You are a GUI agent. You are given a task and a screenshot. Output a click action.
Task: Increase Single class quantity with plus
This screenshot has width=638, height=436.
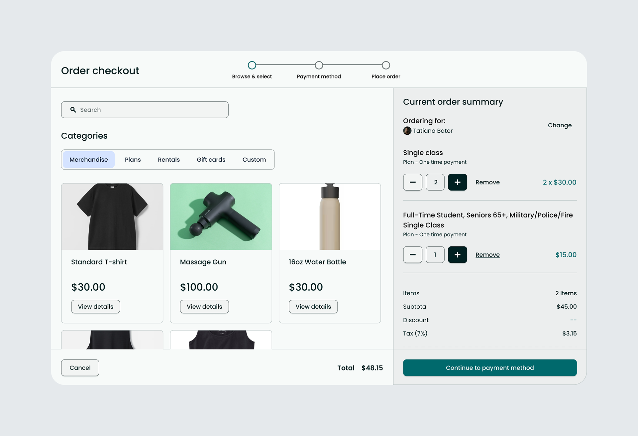point(457,182)
